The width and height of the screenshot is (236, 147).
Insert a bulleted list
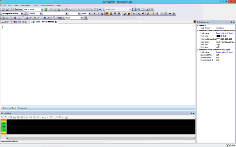point(157,14)
